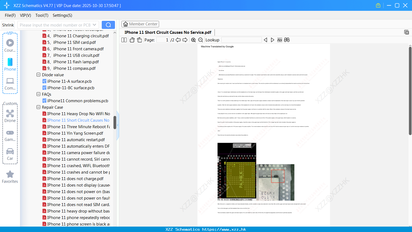The height and width of the screenshot is (232, 412).
Task: Open the VIP(V) menu
Action: 25,15
